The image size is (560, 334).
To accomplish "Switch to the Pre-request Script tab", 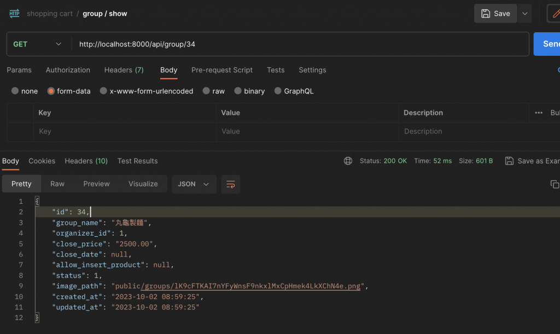I will (x=221, y=70).
